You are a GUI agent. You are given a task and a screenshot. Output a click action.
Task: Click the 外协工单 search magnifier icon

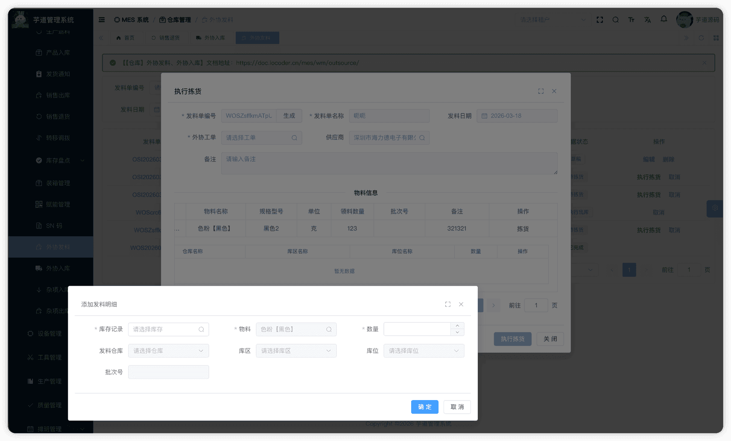294,137
